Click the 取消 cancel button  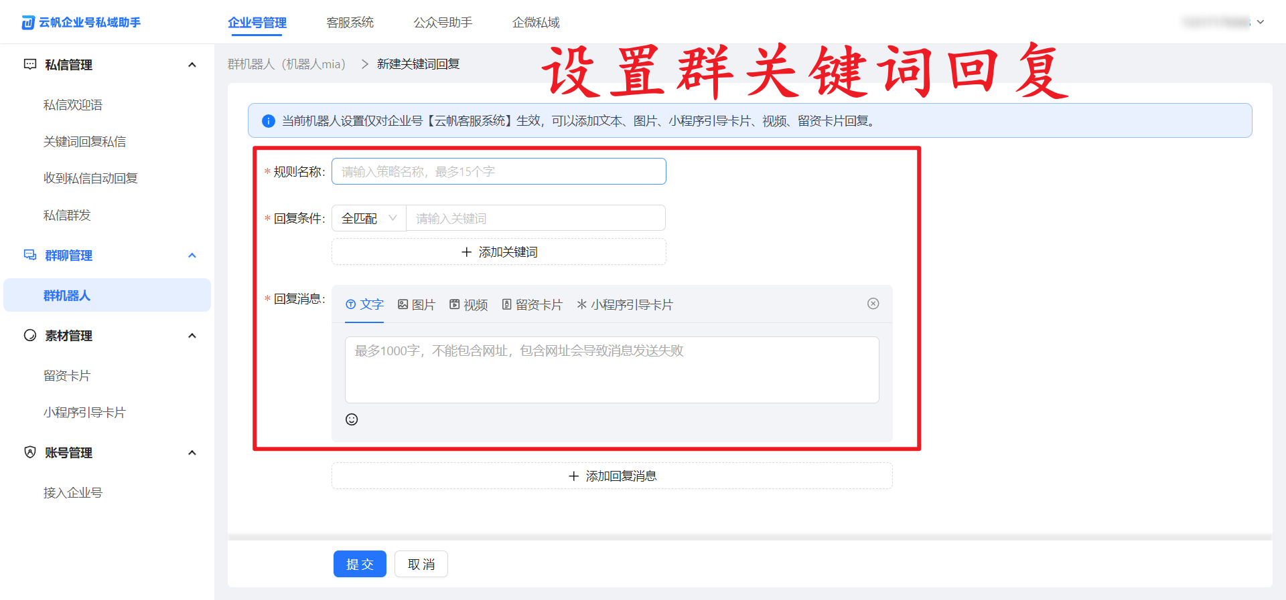[x=421, y=564]
